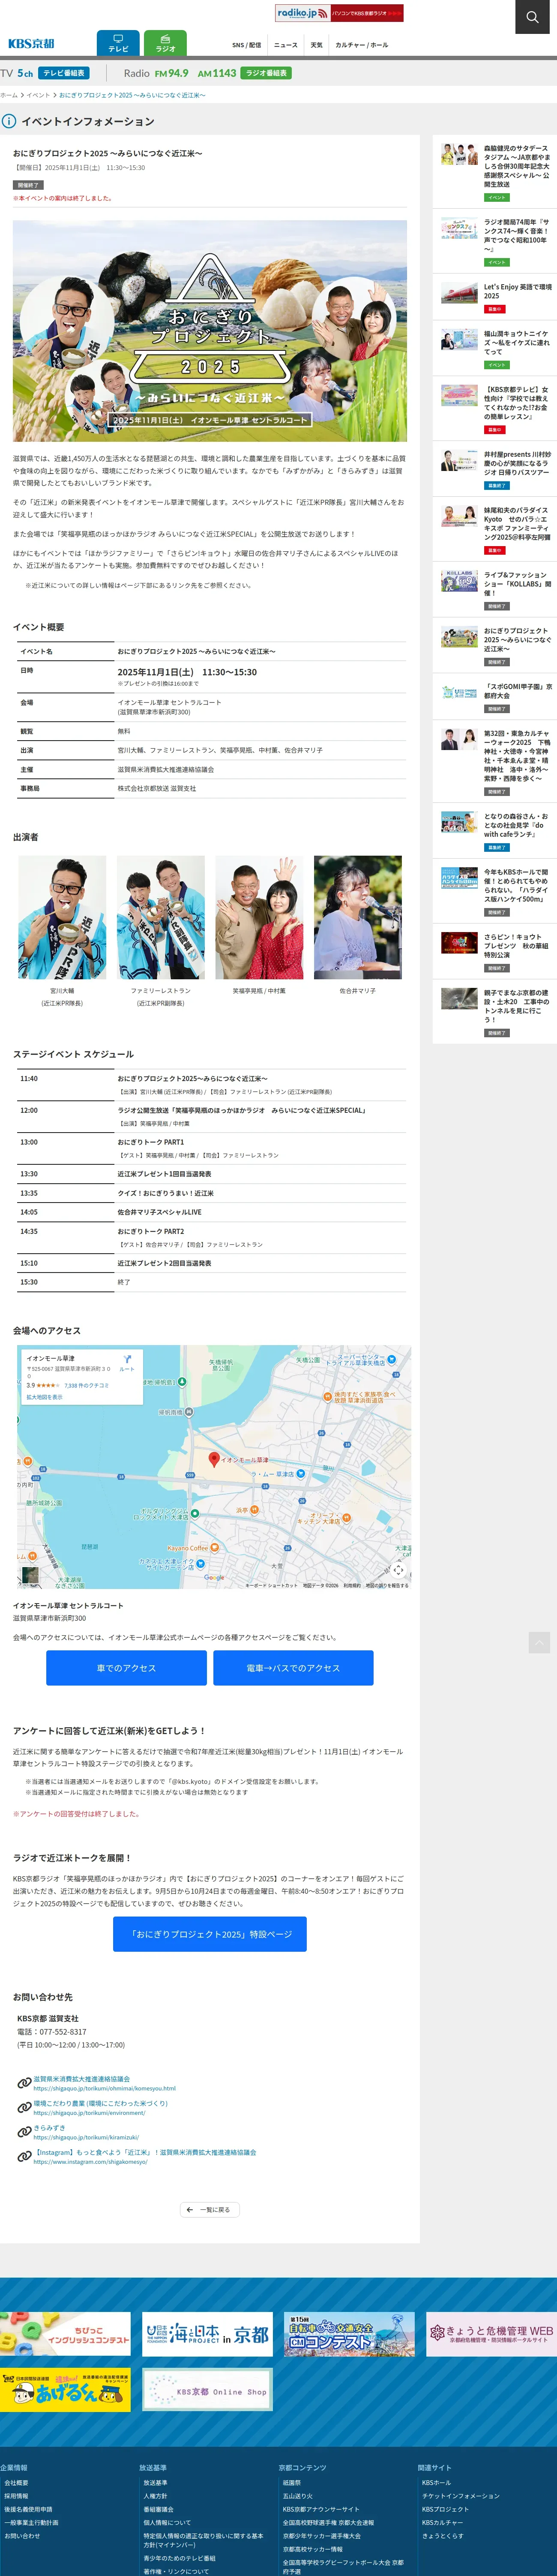Open 「おにぎりプロジェクト2025」特設ページ button
The width and height of the screenshot is (557, 2576).
coord(210,1934)
